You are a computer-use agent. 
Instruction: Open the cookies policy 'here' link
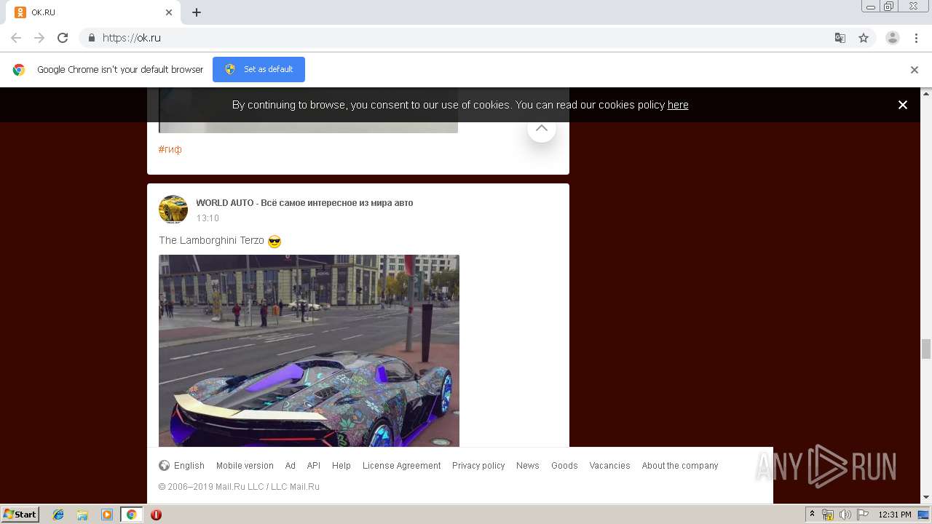coord(678,105)
